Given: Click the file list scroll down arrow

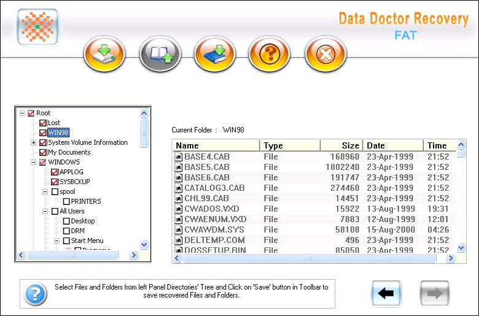Looking at the screenshot, I should click(x=461, y=248).
